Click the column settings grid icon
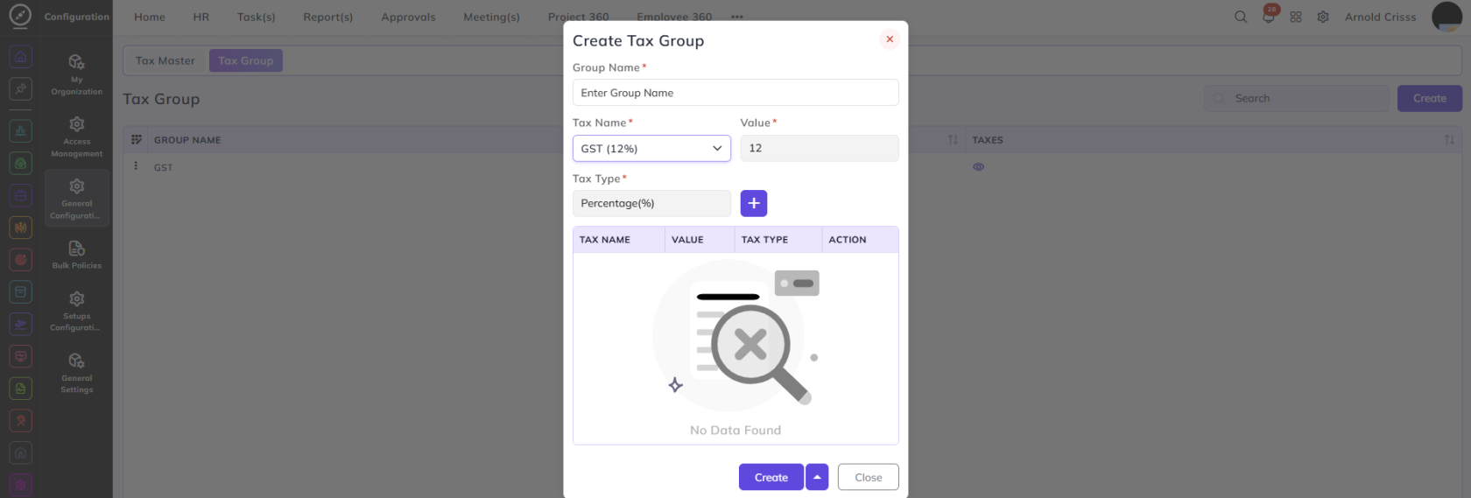This screenshot has height=498, width=1471. click(x=137, y=140)
